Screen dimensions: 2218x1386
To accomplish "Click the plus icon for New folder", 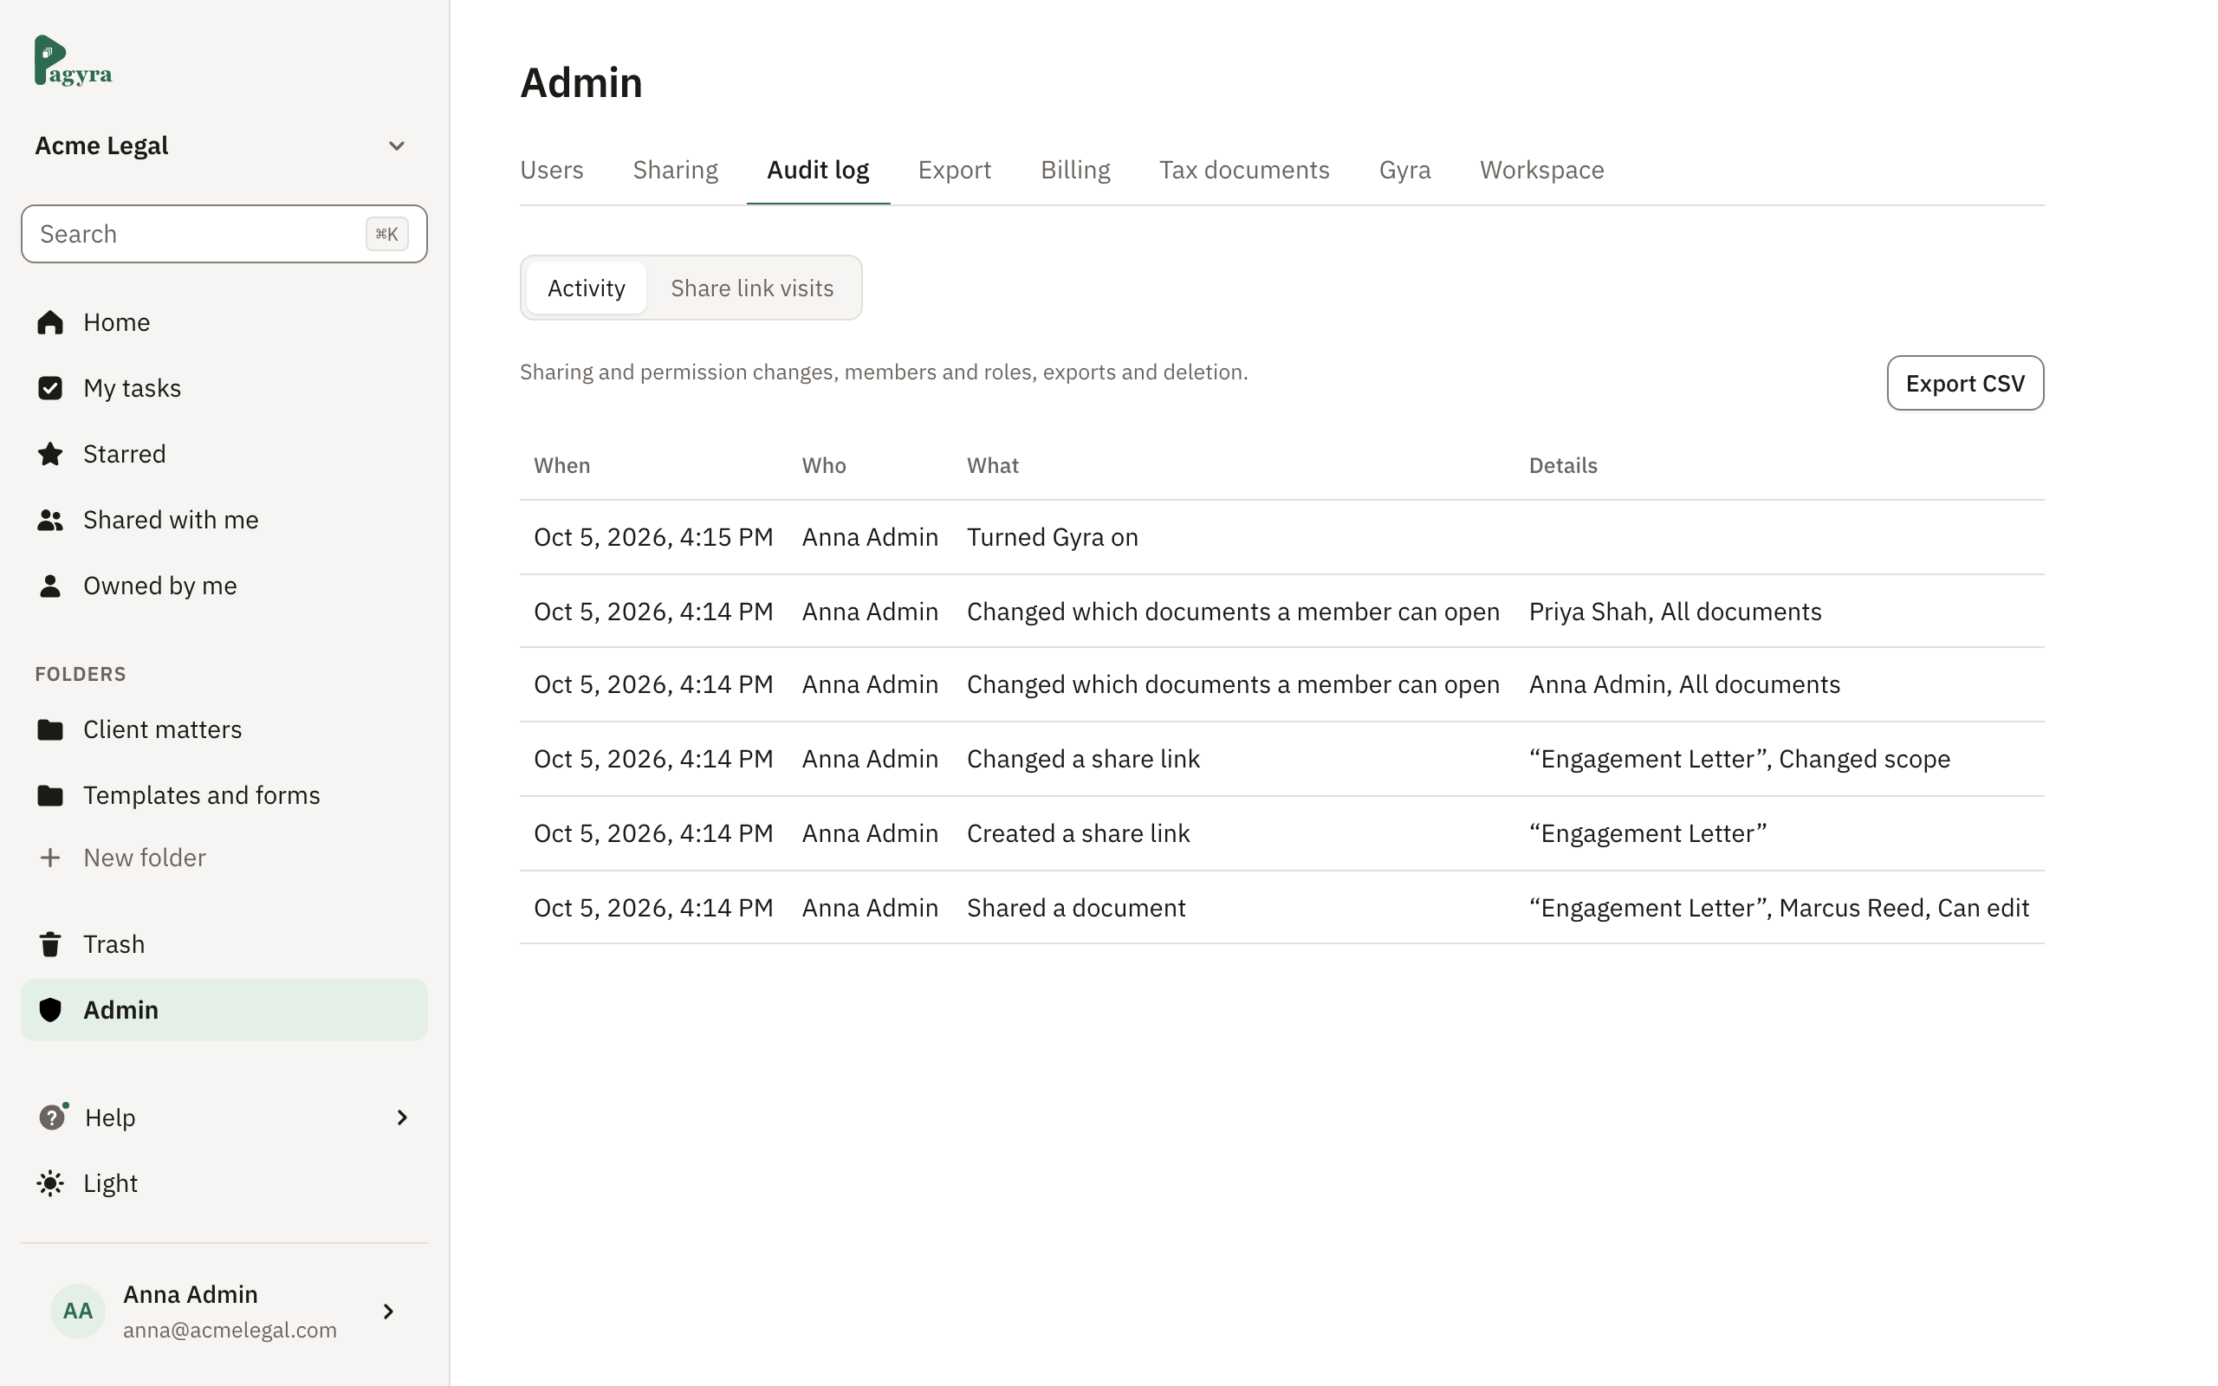I will click(x=50, y=858).
